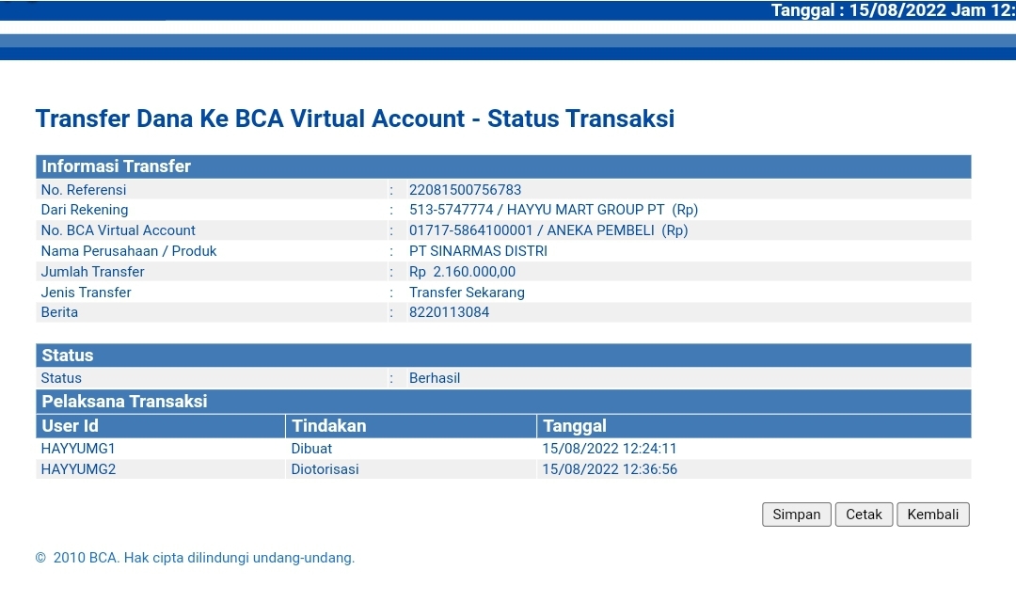The height and width of the screenshot is (602, 1016).
Task: Click the transfer amount Rp 2.160.000,00
Action: pyautogui.click(x=462, y=272)
